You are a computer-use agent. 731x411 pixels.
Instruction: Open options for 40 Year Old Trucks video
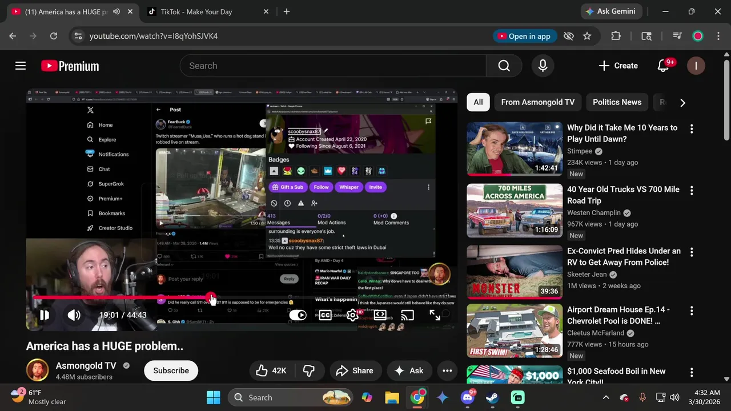click(x=692, y=190)
